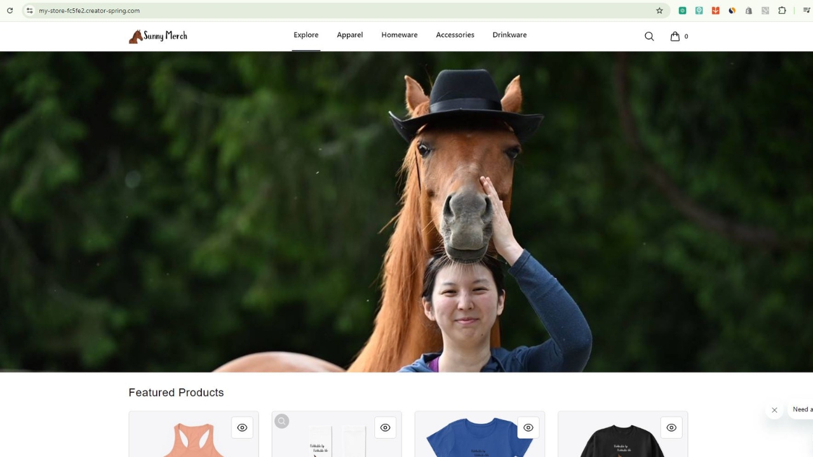Open the Shopify bag extension icon

(x=749, y=11)
